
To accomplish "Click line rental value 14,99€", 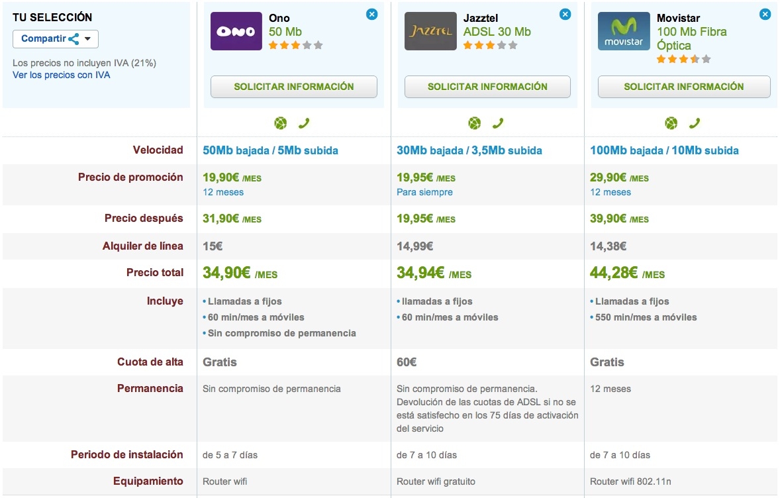I will [x=415, y=246].
